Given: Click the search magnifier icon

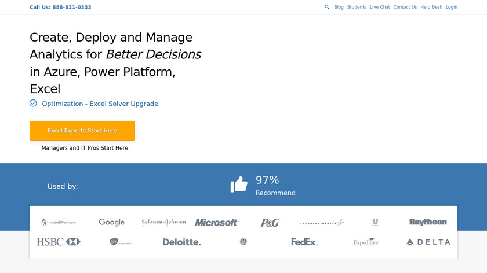Looking at the screenshot, I should click(327, 7).
